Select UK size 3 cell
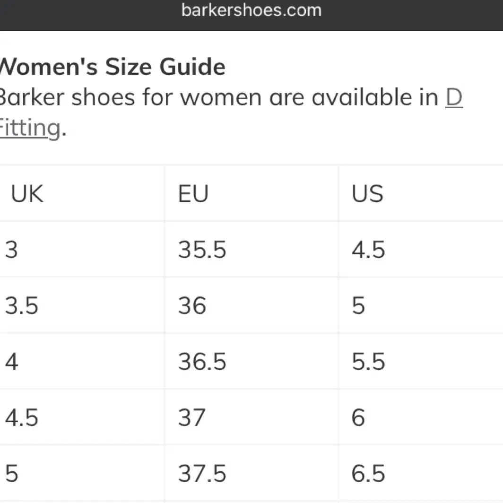The height and width of the screenshot is (503, 503). point(82,249)
